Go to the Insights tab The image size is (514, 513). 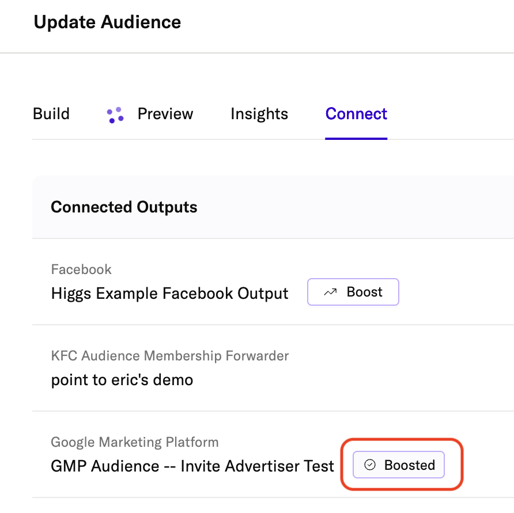coord(259,114)
